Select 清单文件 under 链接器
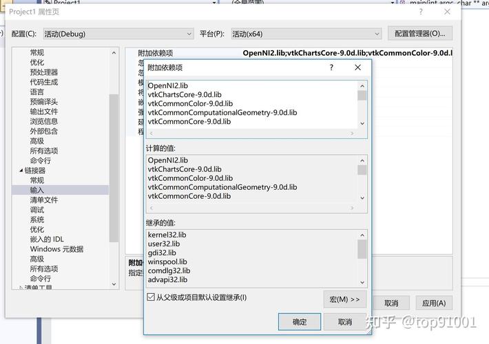489x344 pixels. pos(44,200)
